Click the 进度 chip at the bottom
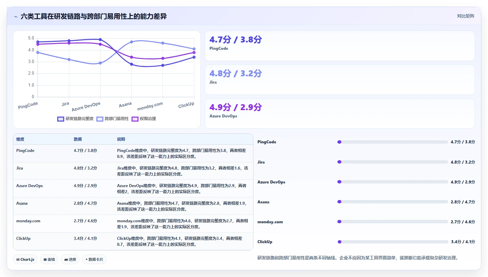488x277 pixels. (x=70, y=259)
